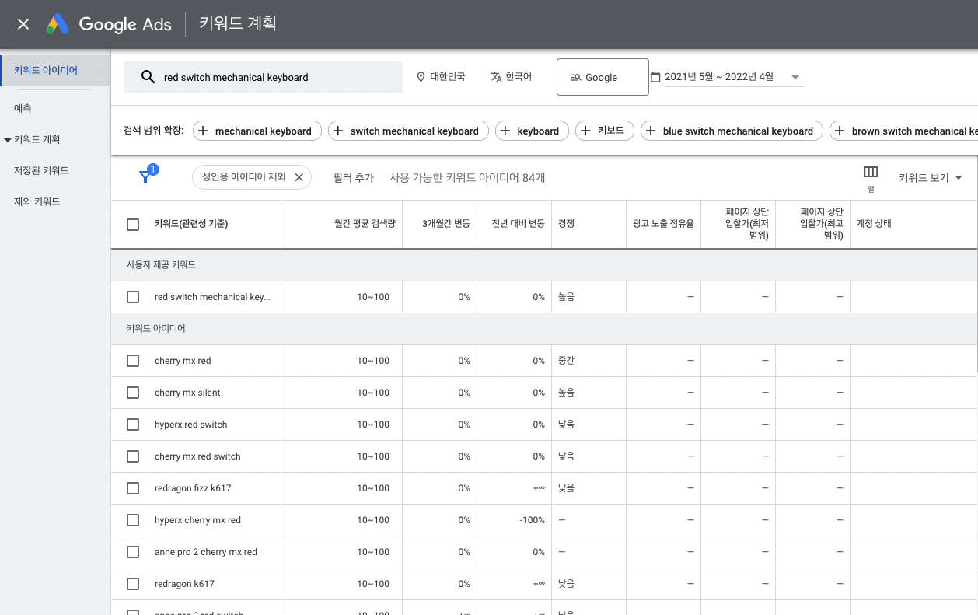Open 제외 키워드 in the sidebar
The width and height of the screenshot is (978, 615).
(x=37, y=201)
